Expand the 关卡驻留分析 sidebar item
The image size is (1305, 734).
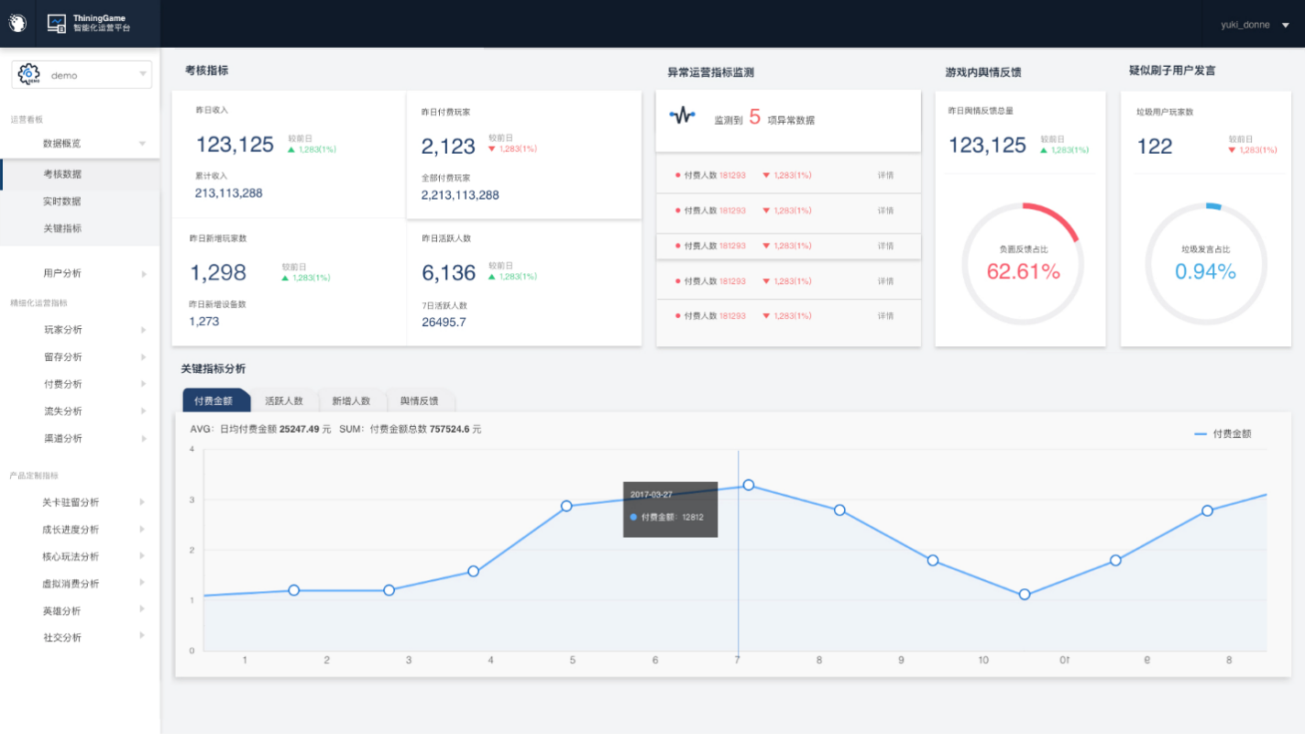pos(142,502)
